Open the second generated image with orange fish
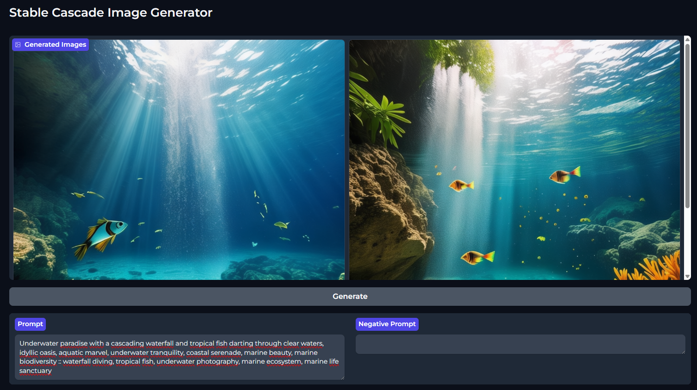This screenshot has width=697, height=390. click(515, 160)
